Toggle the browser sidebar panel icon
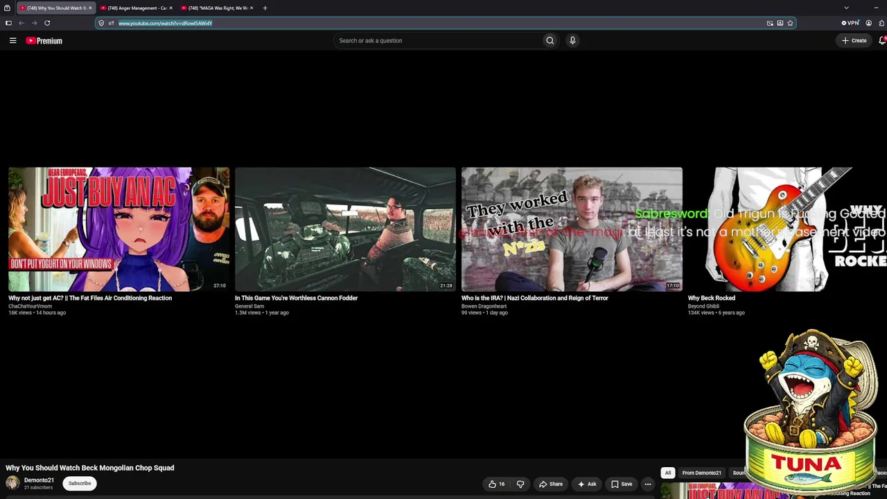This screenshot has height=499, width=887. point(8,23)
